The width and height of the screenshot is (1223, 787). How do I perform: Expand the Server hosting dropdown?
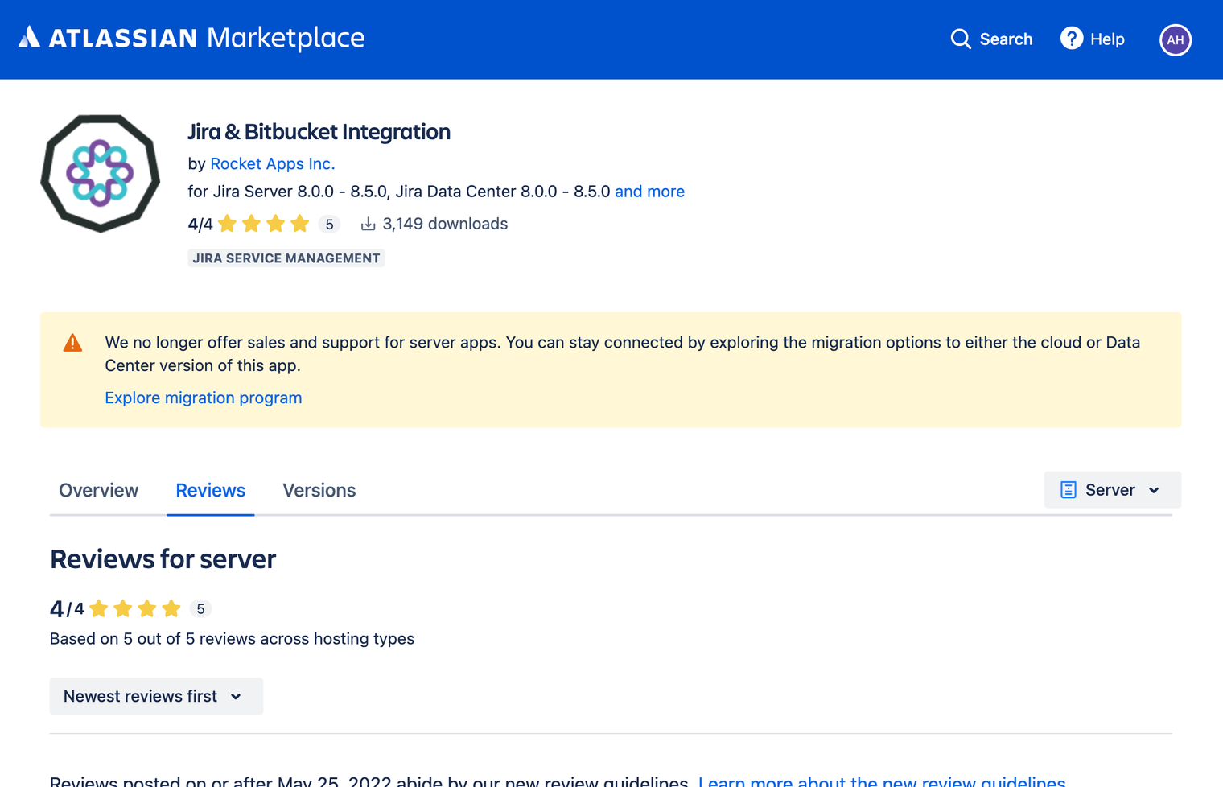pyautogui.click(x=1113, y=489)
